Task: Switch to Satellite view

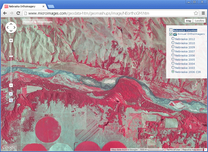Action: click(x=199, y=21)
